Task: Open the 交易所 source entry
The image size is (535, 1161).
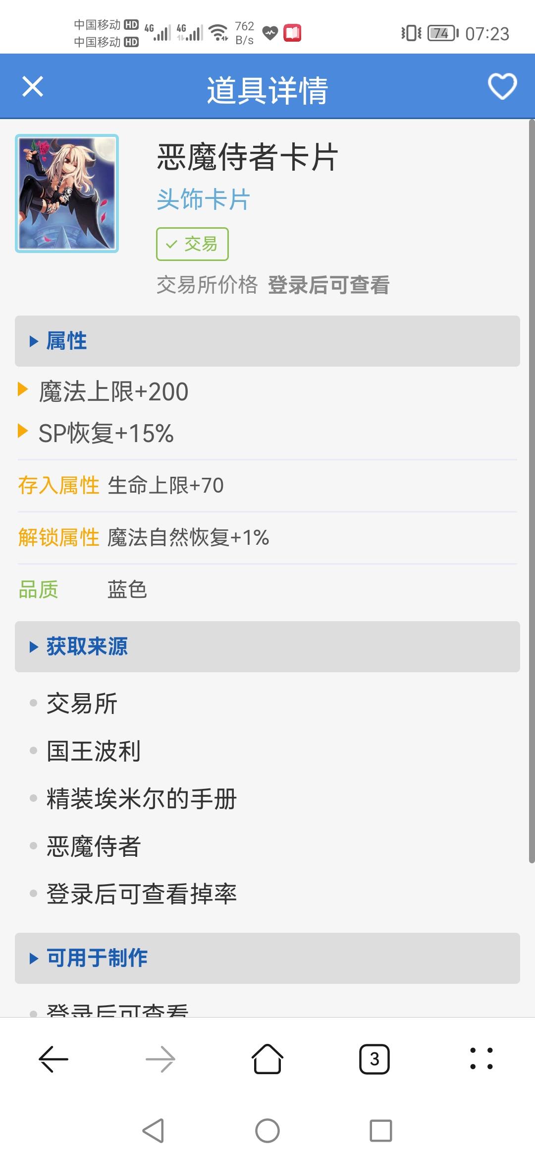Action: click(x=82, y=704)
